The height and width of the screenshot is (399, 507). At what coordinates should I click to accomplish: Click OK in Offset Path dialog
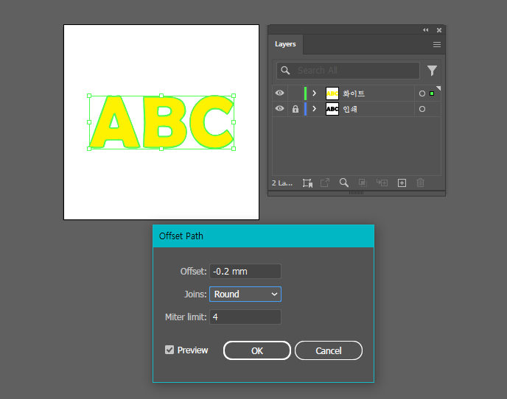[257, 350]
